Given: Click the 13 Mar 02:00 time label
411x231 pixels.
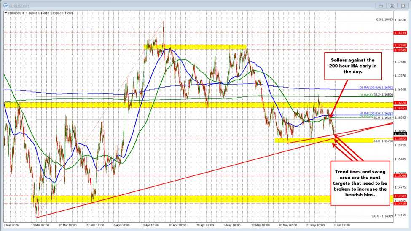Looking at the screenshot, I should pos(40,225).
